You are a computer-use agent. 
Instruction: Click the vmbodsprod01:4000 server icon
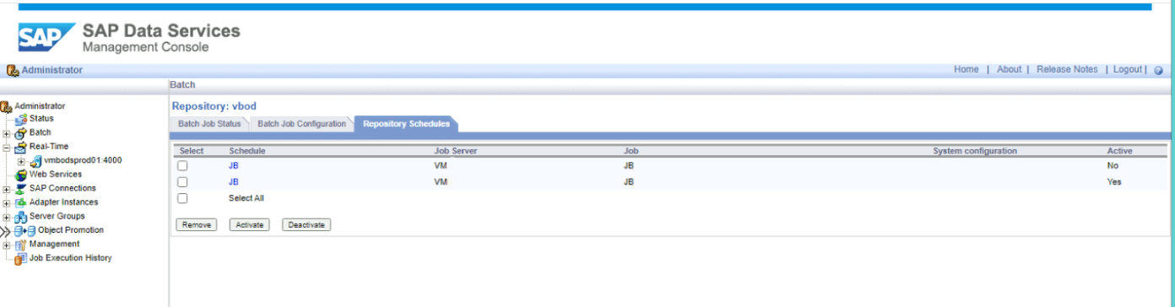point(35,160)
